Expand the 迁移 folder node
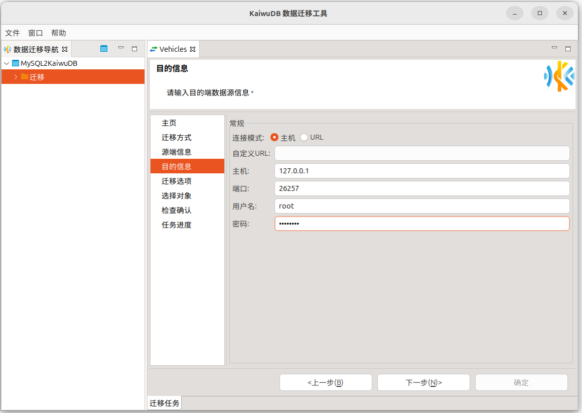The width and height of the screenshot is (582, 413). (16, 77)
